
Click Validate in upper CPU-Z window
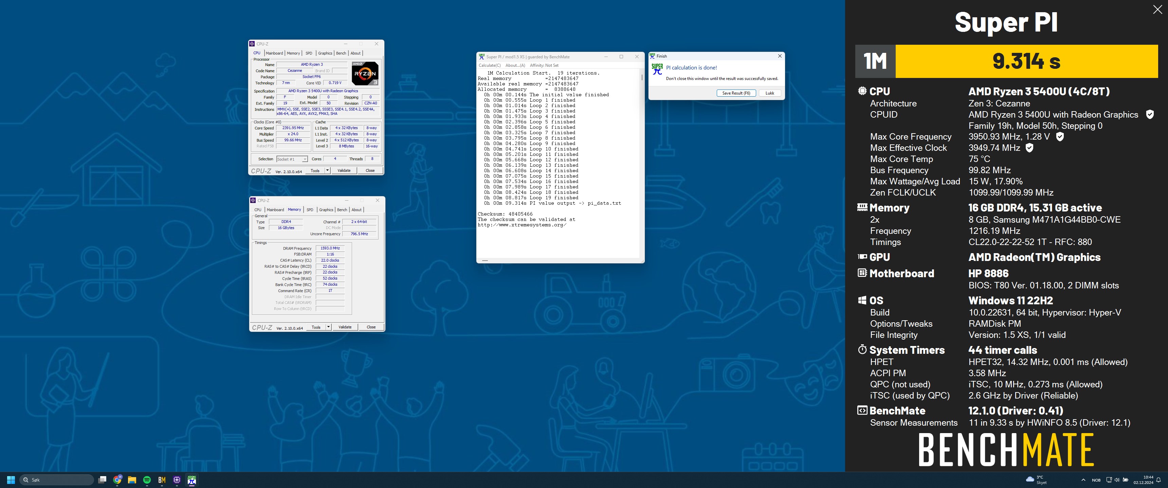point(344,171)
